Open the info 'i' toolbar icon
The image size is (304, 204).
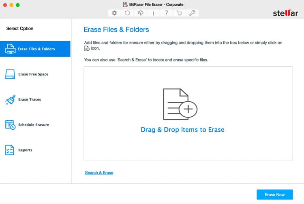(153, 13)
